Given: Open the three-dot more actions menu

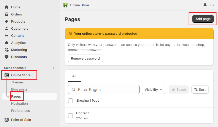Looking at the screenshot, I should pos(212,5).
